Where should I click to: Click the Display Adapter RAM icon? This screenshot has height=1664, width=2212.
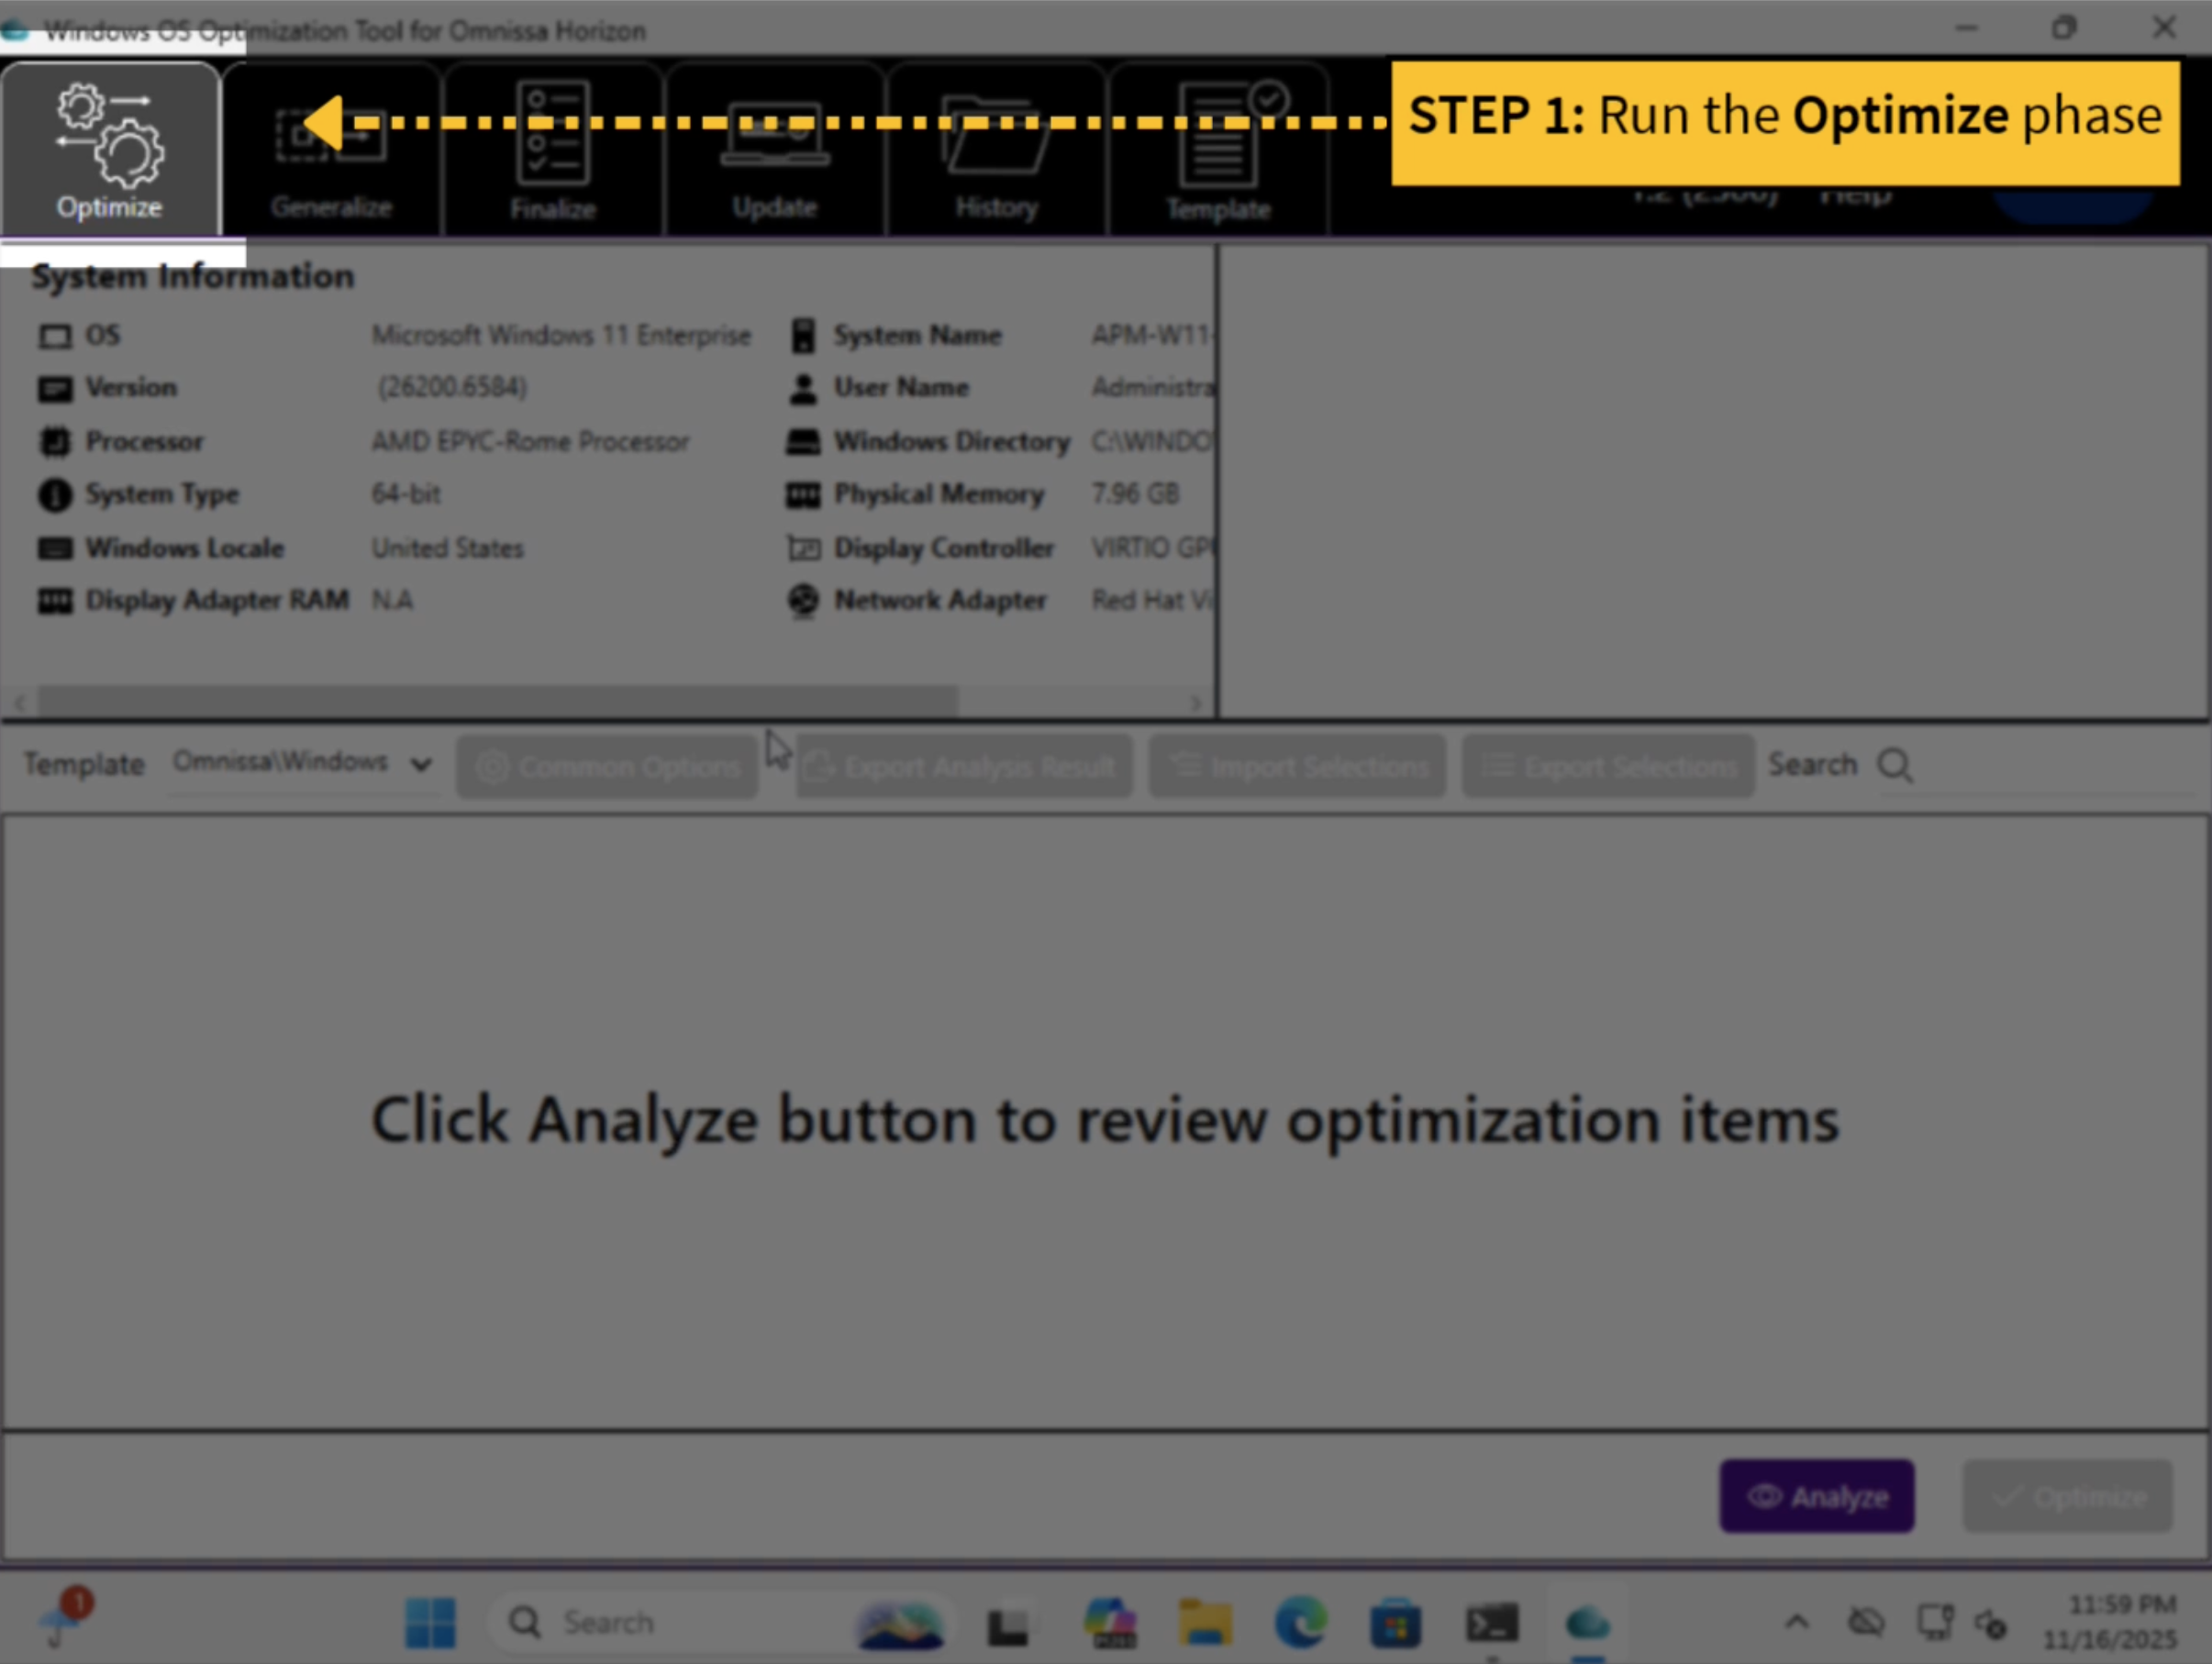(x=55, y=601)
